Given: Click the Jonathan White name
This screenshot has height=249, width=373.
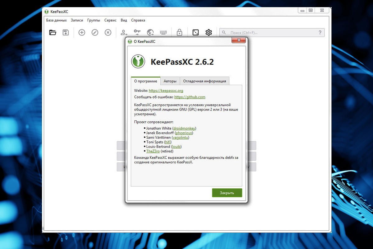Looking at the screenshot, I should tap(159, 128).
